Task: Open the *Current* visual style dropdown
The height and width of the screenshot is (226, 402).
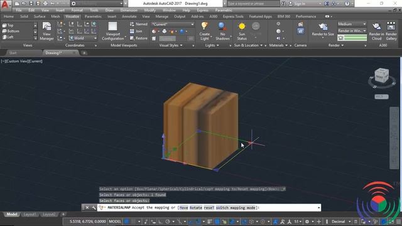Action: [x=173, y=24]
